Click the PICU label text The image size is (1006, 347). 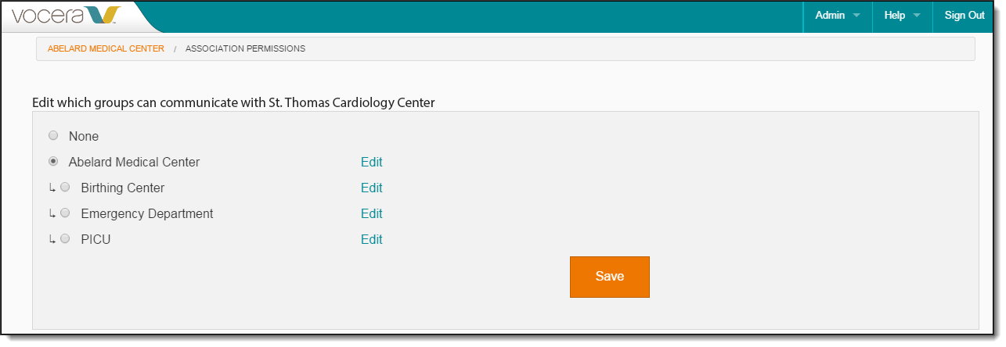(96, 240)
